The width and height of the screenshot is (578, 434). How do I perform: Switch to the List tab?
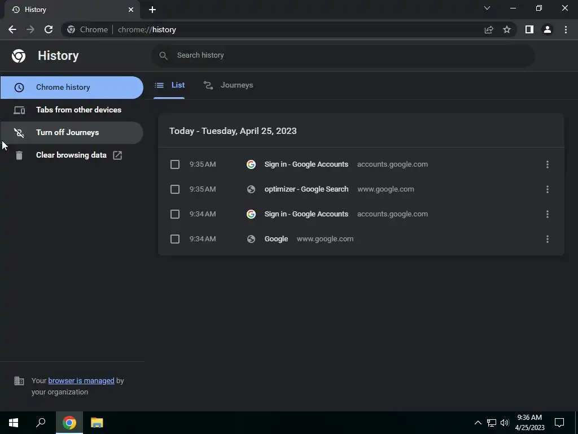[169, 85]
